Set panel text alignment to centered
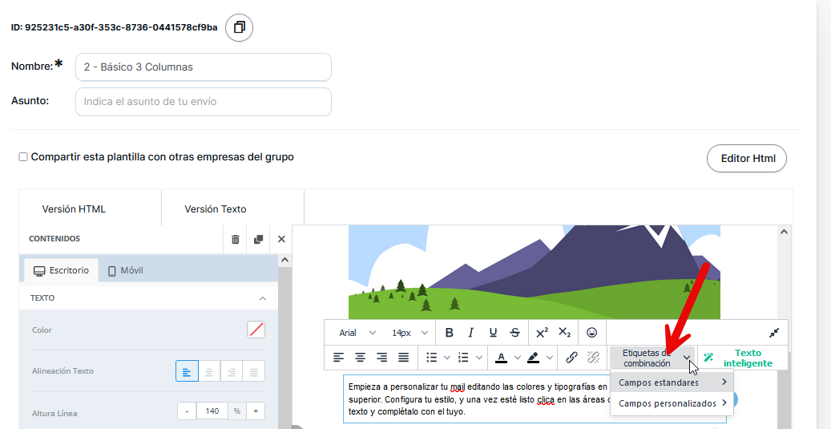Viewport: 831px width, 429px height. point(209,371)
